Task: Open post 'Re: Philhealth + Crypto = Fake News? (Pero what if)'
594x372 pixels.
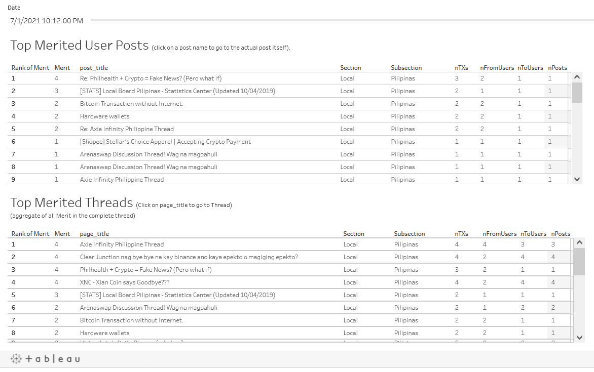Action: (x=151, y=78)
